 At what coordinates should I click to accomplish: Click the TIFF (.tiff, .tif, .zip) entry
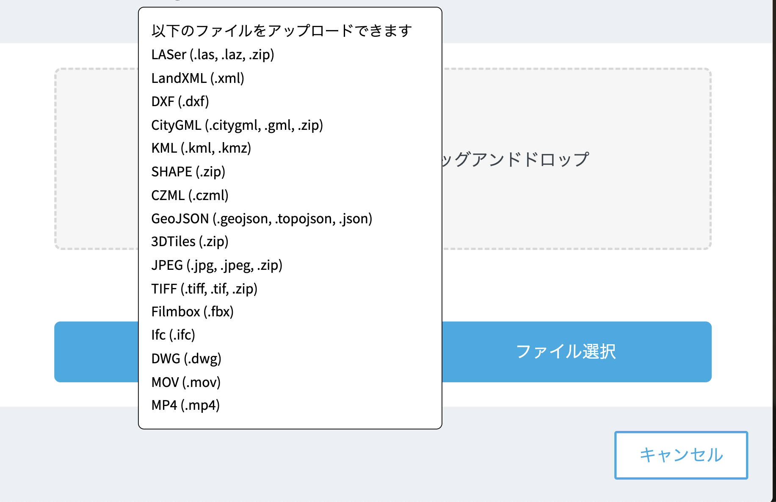[204, 289]
